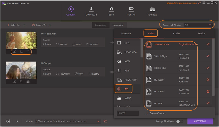The image size is (219, 127).
Task: Switch to the Recently tab
Action: pos(126,34)
